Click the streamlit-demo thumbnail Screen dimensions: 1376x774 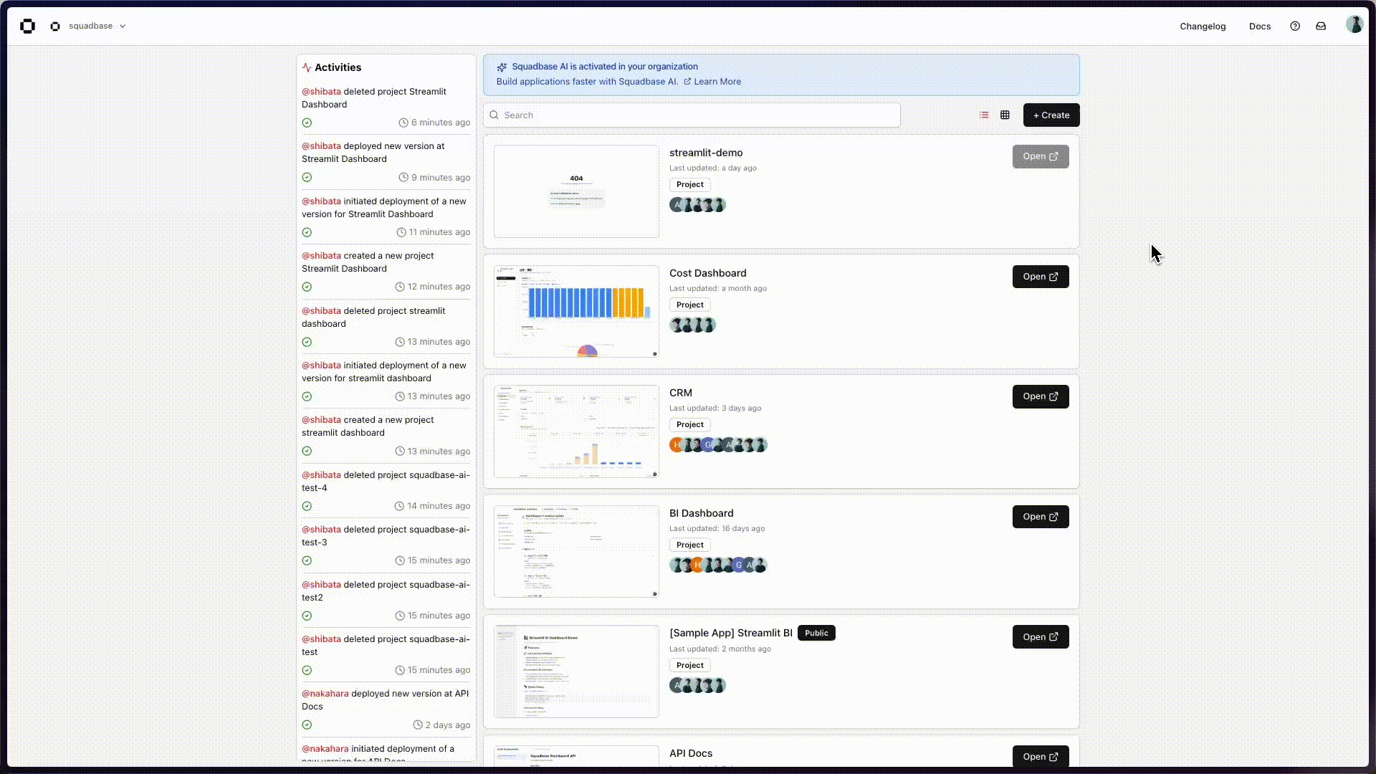(x=576, y=191)
